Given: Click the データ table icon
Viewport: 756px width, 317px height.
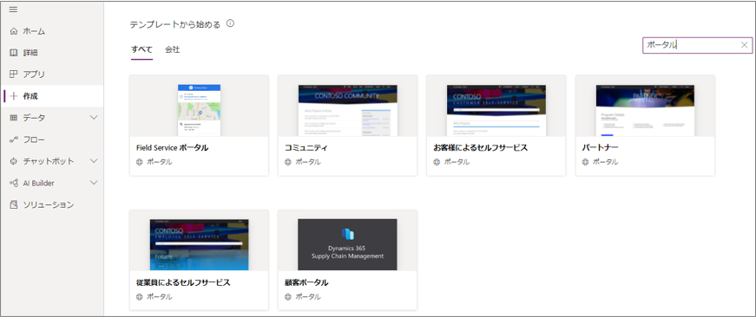Looking at the screenshot, I should coord(14,118).
